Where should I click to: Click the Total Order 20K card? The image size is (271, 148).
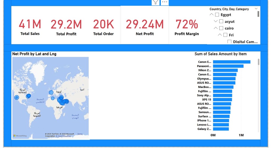(x=103, y=27)
